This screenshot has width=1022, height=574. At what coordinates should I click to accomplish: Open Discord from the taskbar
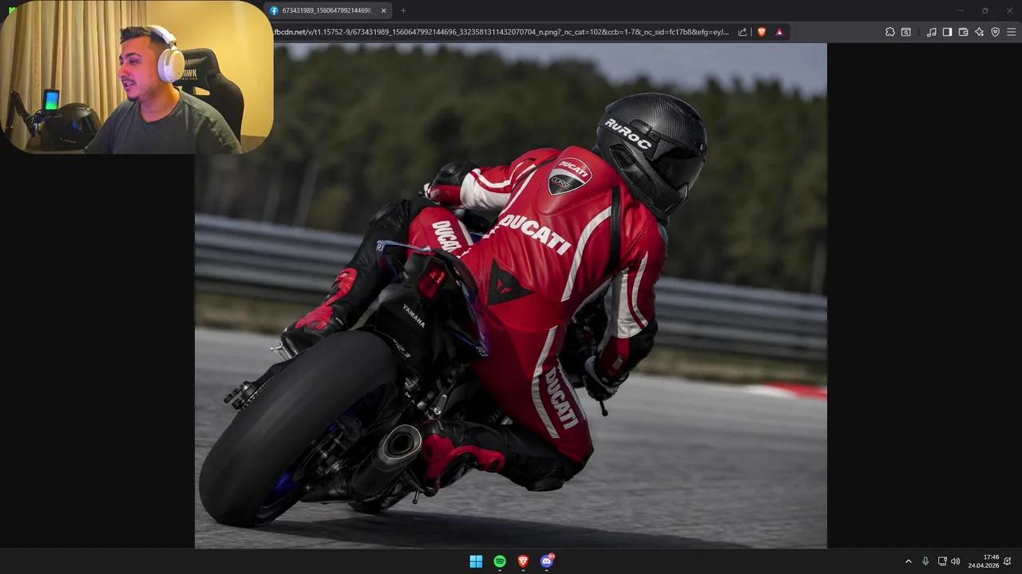547,561
